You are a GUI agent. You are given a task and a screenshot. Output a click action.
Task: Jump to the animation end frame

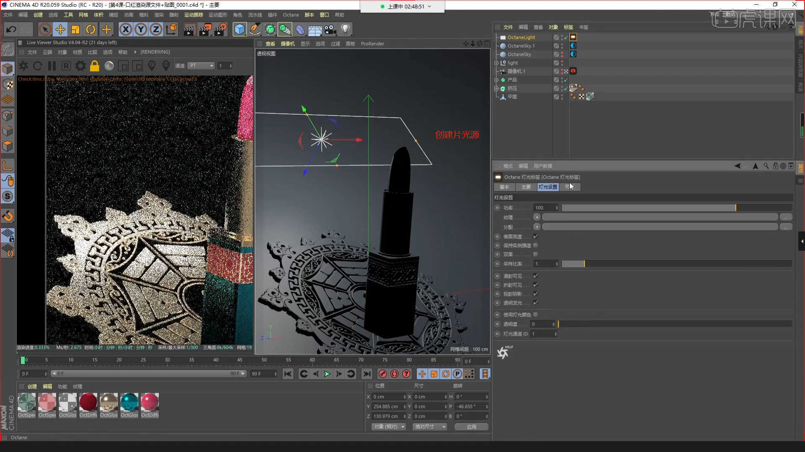(366, 374)
